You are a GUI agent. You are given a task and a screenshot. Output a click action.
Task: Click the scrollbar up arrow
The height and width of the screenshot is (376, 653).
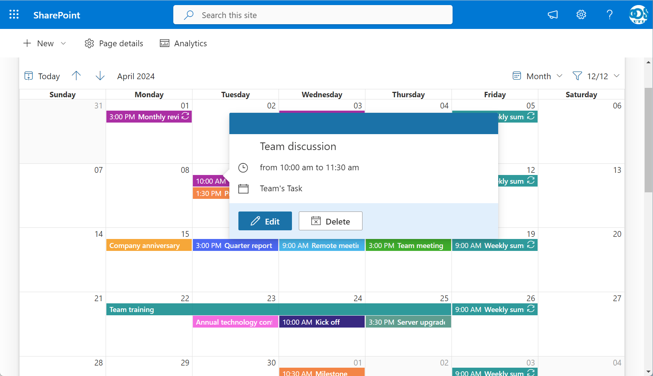[x=648, y=62]
